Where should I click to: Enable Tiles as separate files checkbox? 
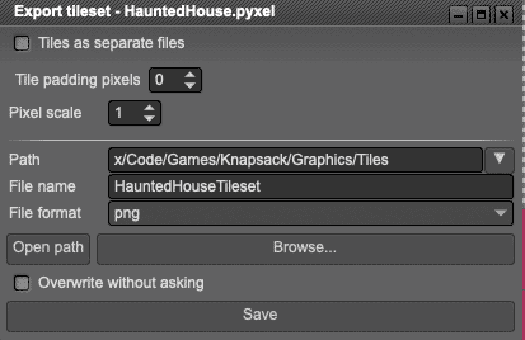[22, 44]
